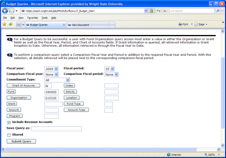Click the Add to Favorites icon
Image resolution: width=226 pixels, height=158 pixels.
point(11,24)
